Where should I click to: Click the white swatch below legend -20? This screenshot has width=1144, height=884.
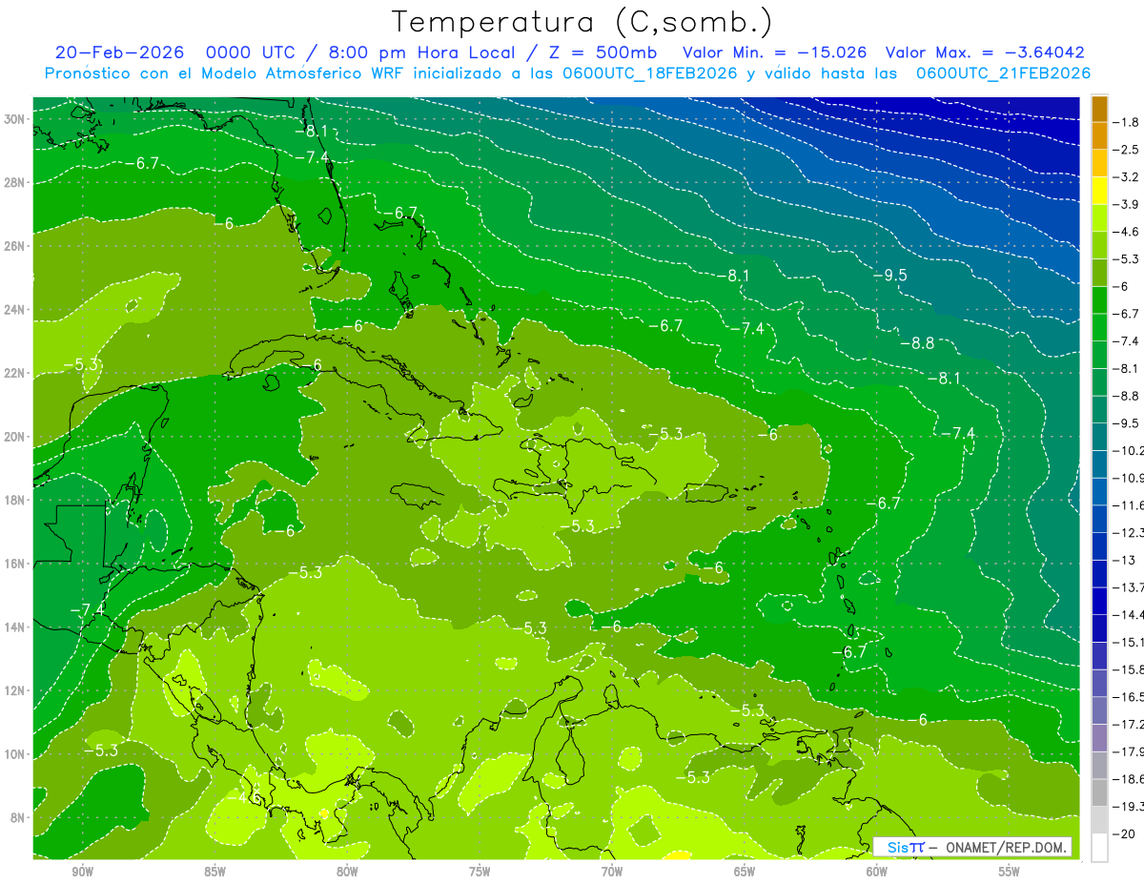pos(1099,847)
